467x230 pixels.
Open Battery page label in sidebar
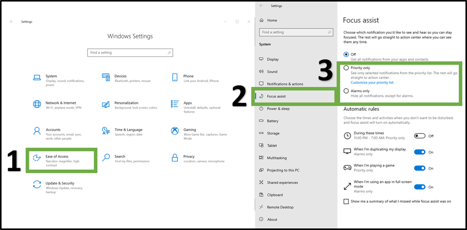(273, 121)
